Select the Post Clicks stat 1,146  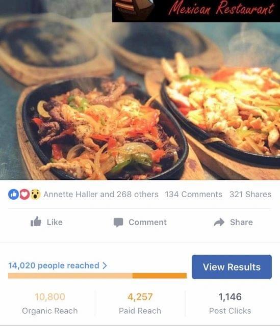click(230, 304)
